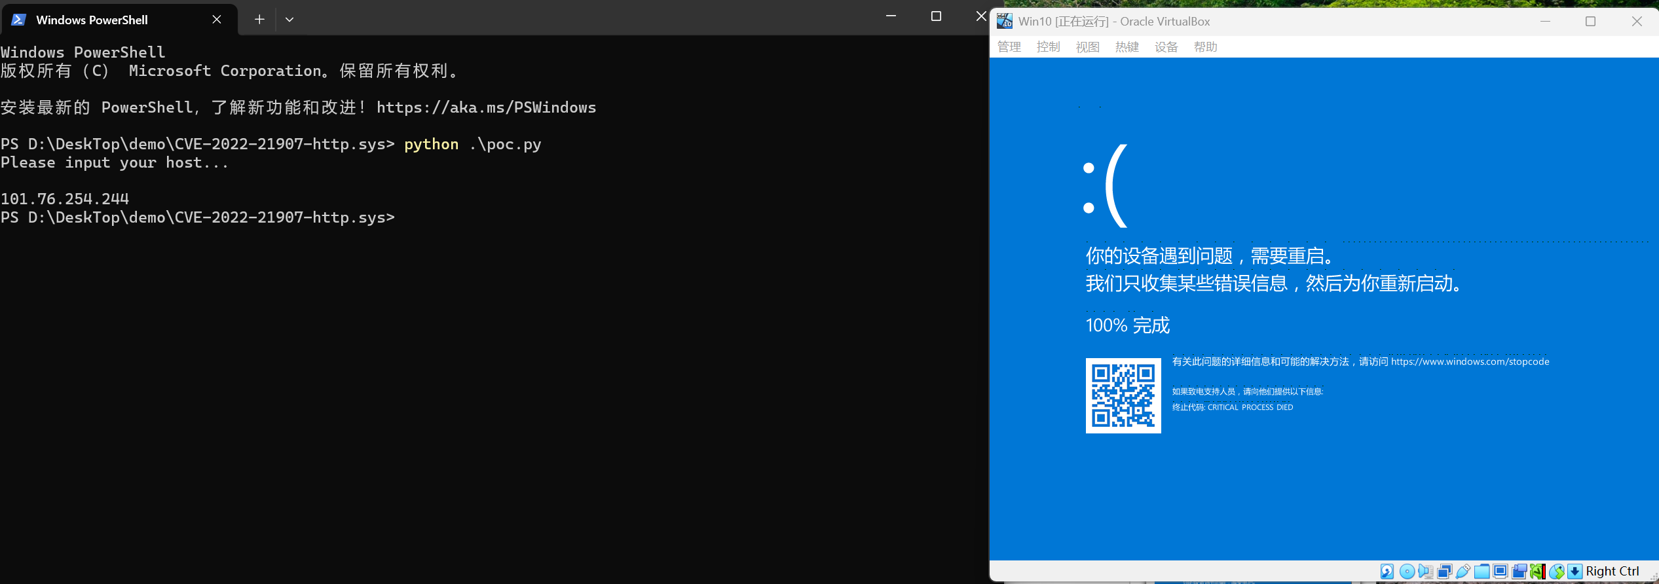The height and width of the screenshot is (584, 1659).
Task: Open the 控制 menu in VirtualBox
Action: click(x=1049, y=46)
